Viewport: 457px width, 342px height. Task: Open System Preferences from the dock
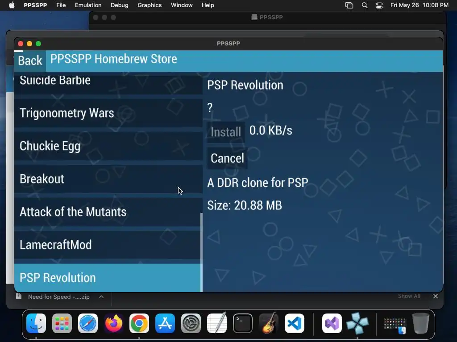[x=191, y=323]
